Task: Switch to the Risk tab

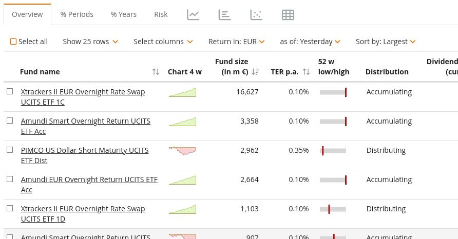Action: pyautogui.click(x=161, y=14)
